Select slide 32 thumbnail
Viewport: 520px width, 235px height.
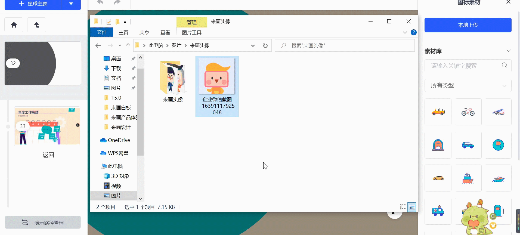[x=43, y=63]
